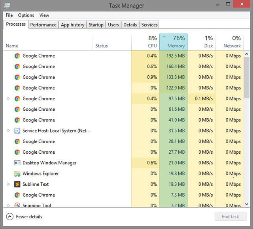This screenshot has width=253, height=229.
Task: Go to the Users tab
Action: (x=113, y=25)
